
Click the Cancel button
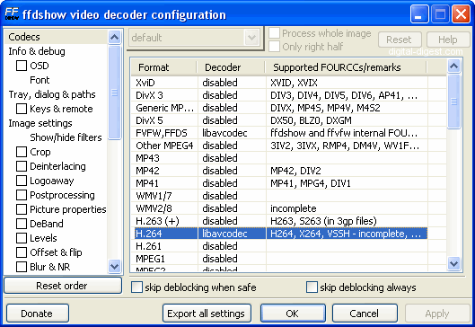(365, 314)
